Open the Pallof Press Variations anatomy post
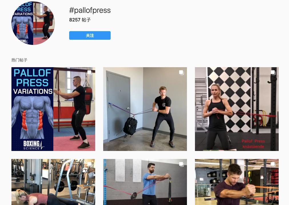The image size is (289, 205). pyautogui.click(x=53, y=109)
